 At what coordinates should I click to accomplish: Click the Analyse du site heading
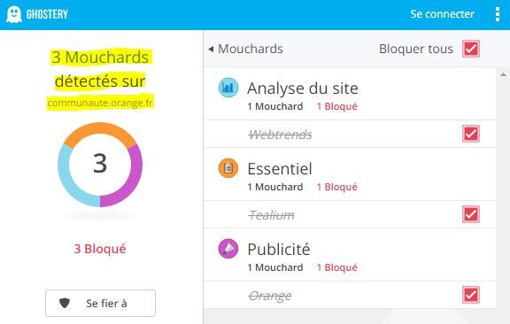click(303, 89)
